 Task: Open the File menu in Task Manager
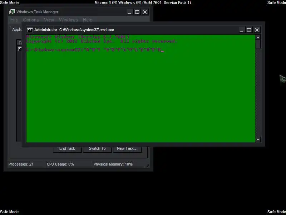14,20
